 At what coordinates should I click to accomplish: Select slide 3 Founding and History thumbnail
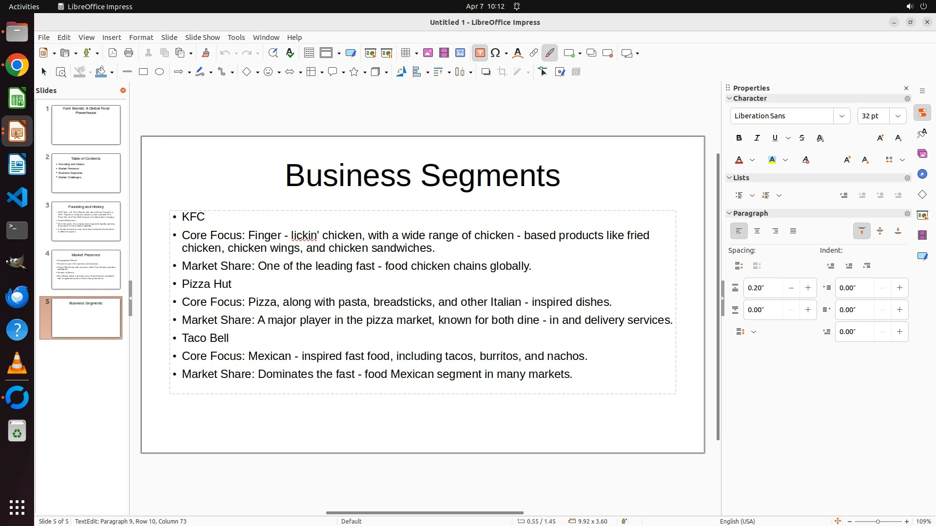click(86, 222)
